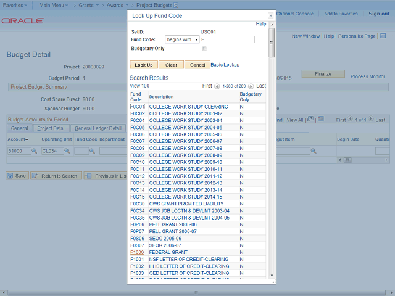Click the Operating Unit lookup magnifier
The image size is (395, 296).
click(69, 151)
